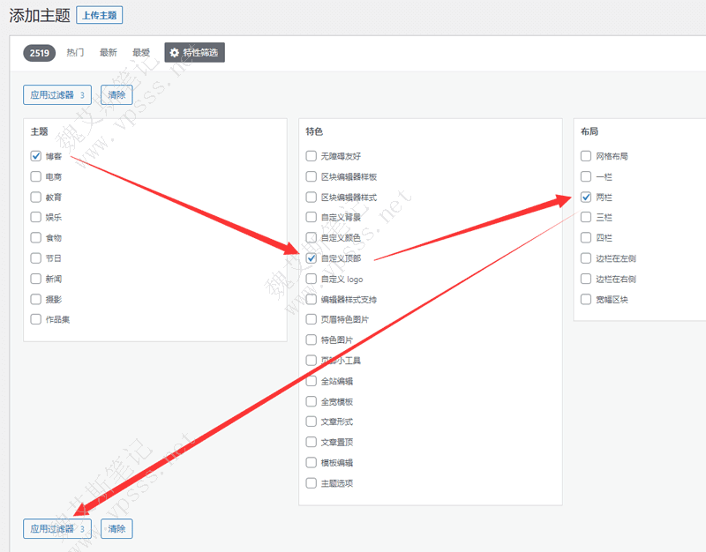Click the gear icon on 特性筛选
Viewport: 706px width, 552px height.
point(174,53)
